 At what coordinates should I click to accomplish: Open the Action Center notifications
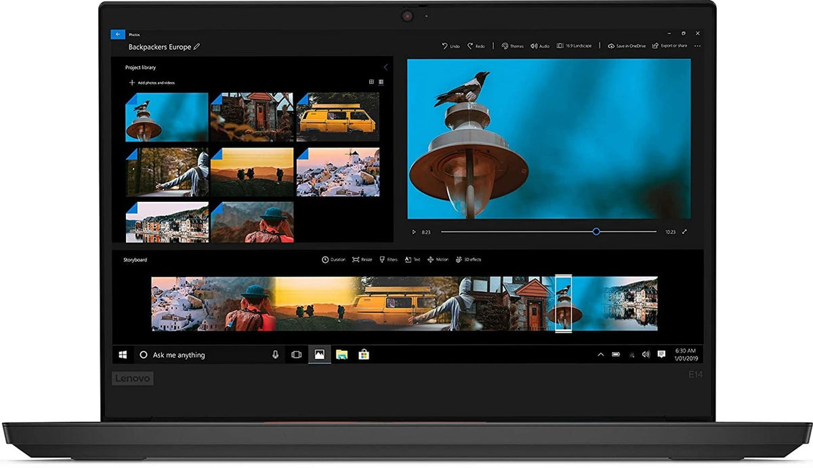661,354
